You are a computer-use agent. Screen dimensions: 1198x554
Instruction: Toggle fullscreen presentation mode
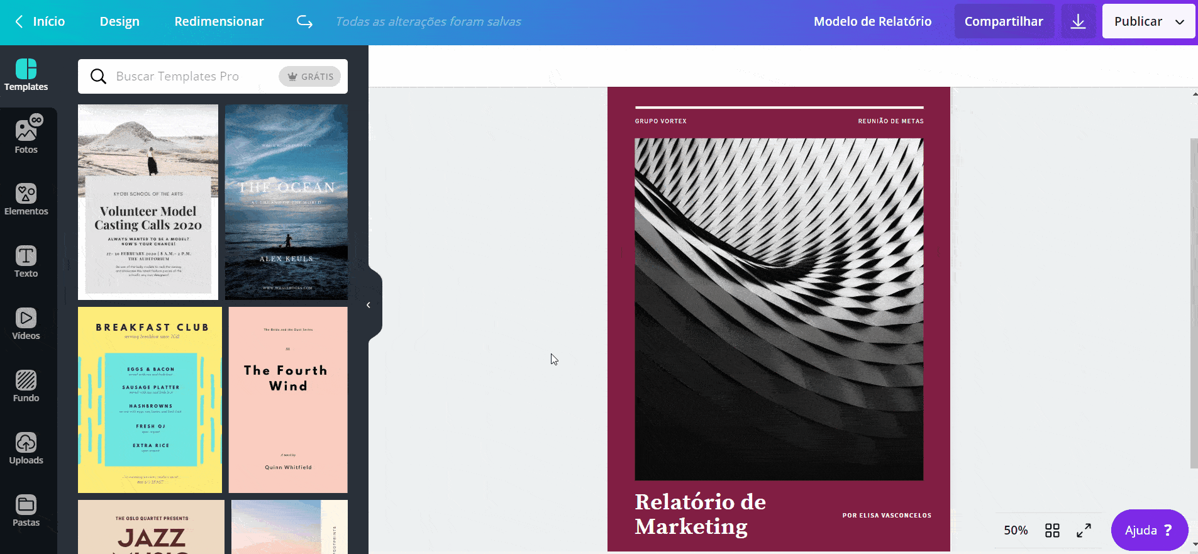pyautogui.click(x=1084, y=531)
